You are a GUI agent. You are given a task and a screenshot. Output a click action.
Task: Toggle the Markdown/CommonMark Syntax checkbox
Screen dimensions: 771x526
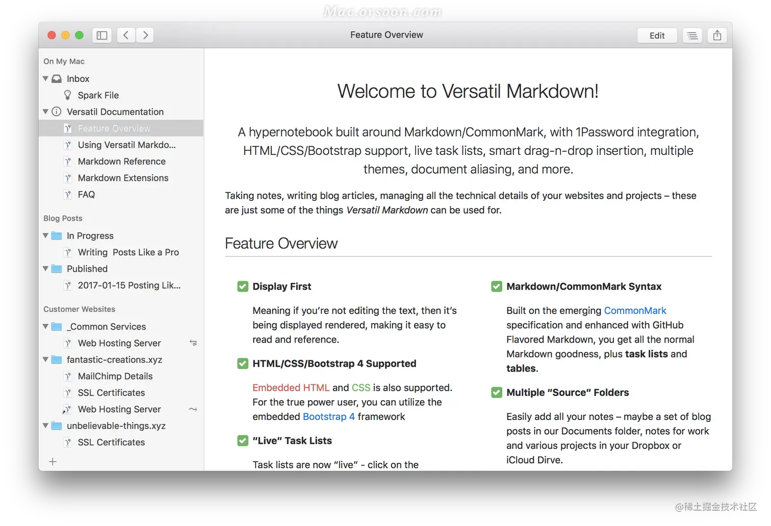point(497,286)
